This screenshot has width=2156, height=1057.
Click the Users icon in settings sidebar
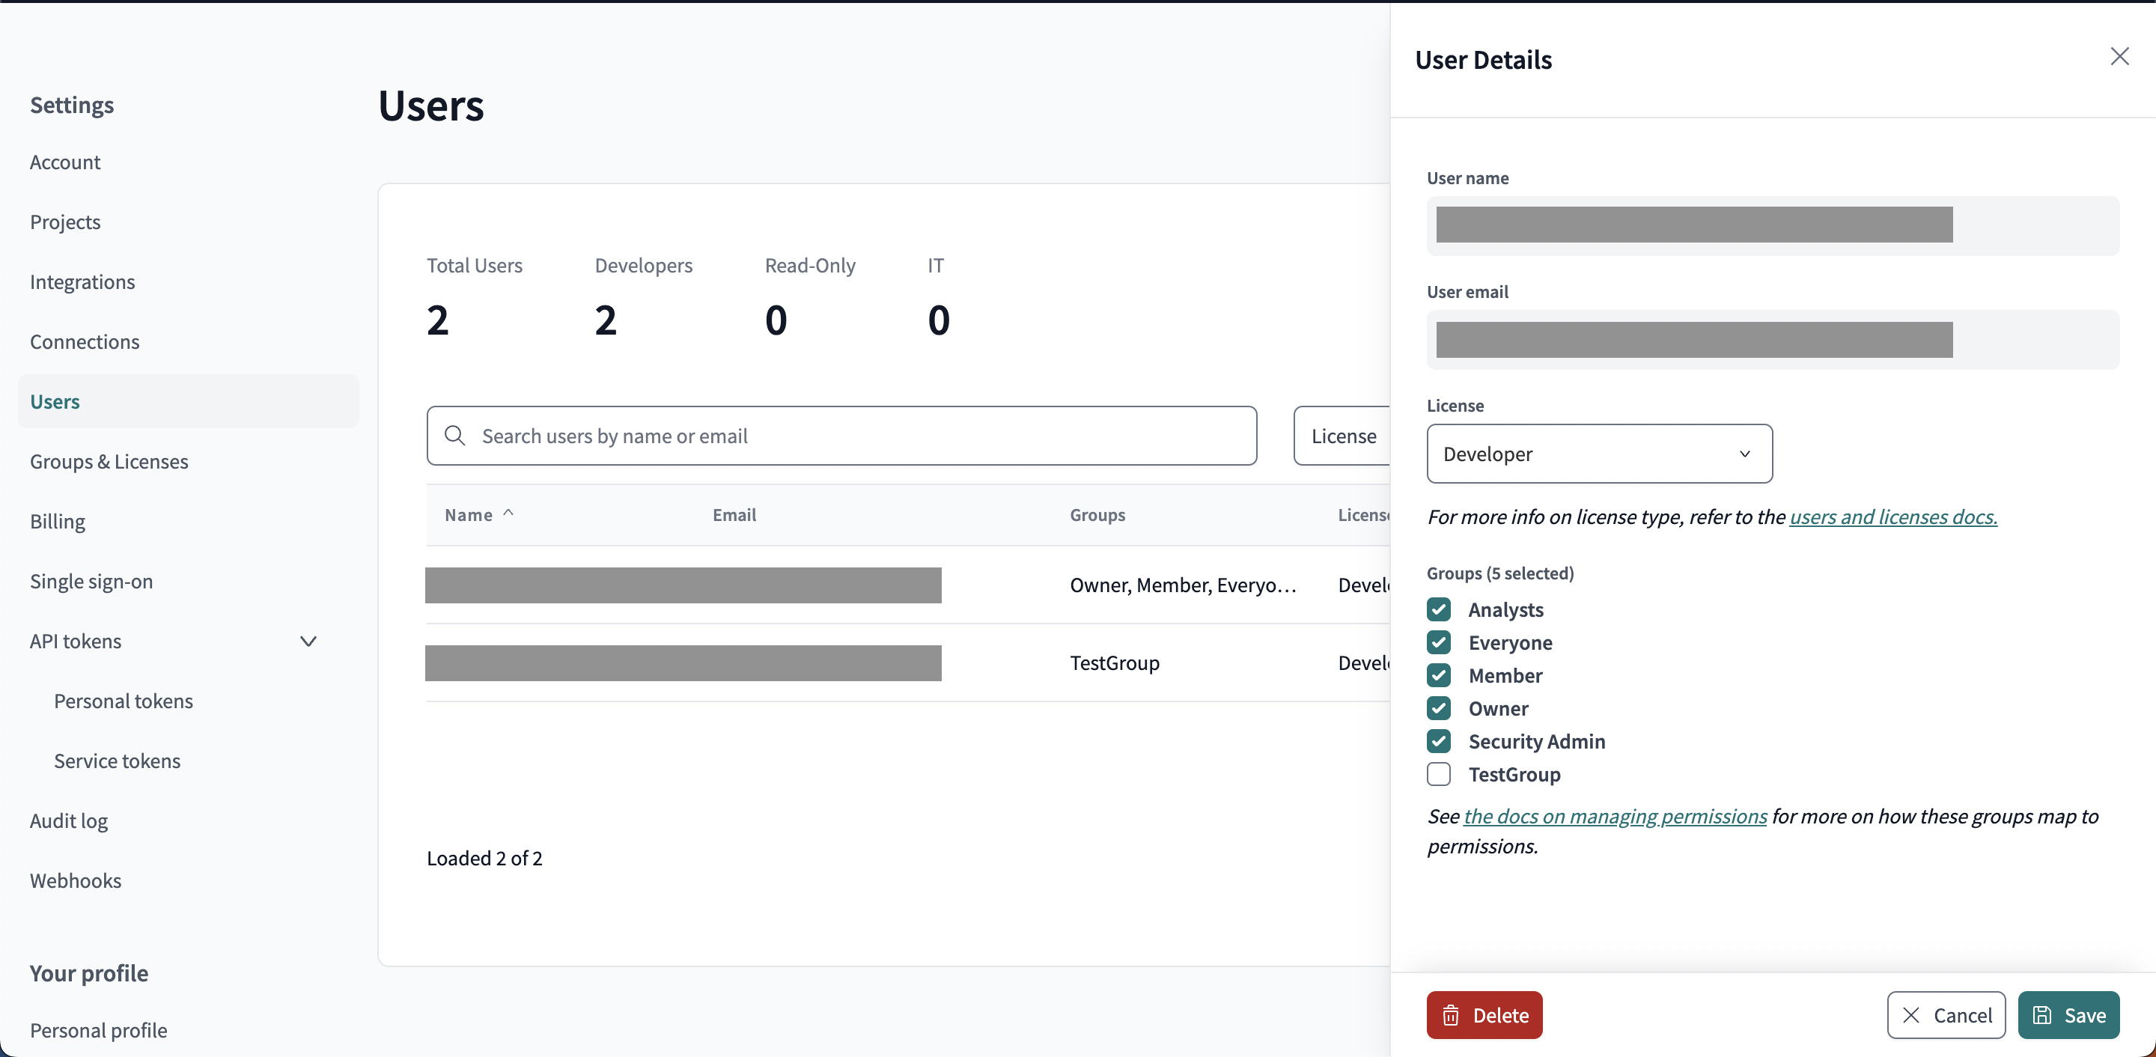(x=54, y=400)
